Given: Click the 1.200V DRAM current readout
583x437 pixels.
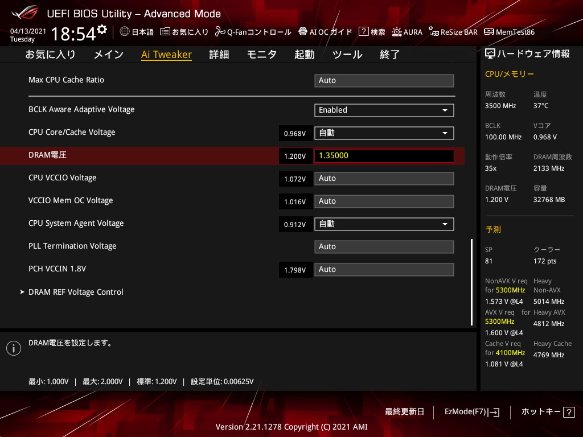Looking at the screenshot, I should coord(295,156).
